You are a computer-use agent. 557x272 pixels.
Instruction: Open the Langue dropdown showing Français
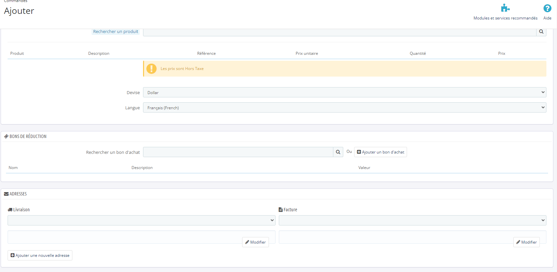pyautogui.click(x=345, y=108)
